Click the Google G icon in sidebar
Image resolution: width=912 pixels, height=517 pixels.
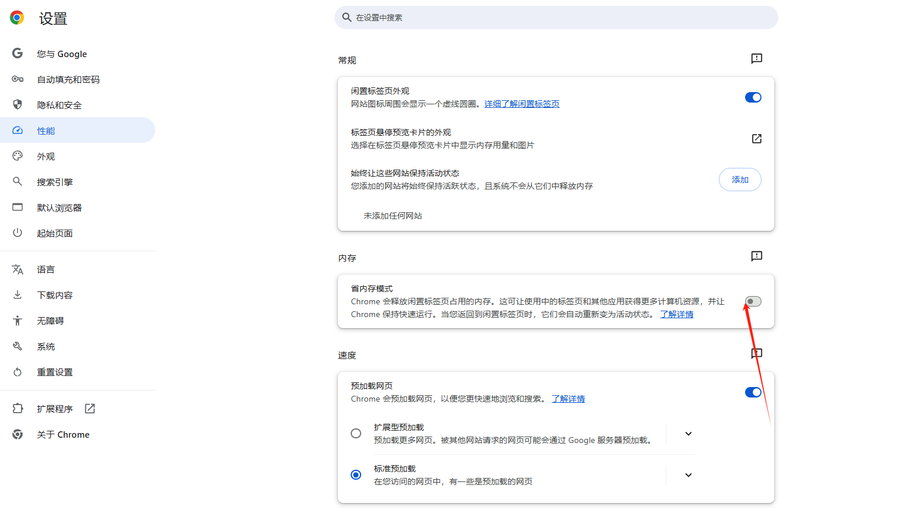click(18, 54)
